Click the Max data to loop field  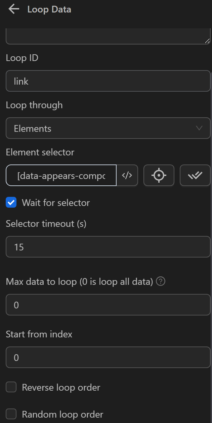pyautogui.click(x=108, y=305)
